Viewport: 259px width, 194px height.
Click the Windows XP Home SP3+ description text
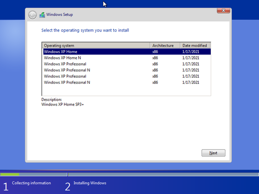point(63,104)
